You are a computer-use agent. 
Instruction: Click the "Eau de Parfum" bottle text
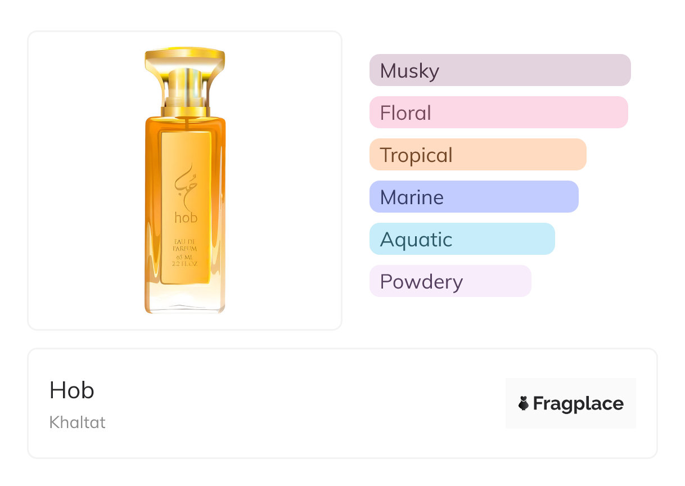click(185, 245)
